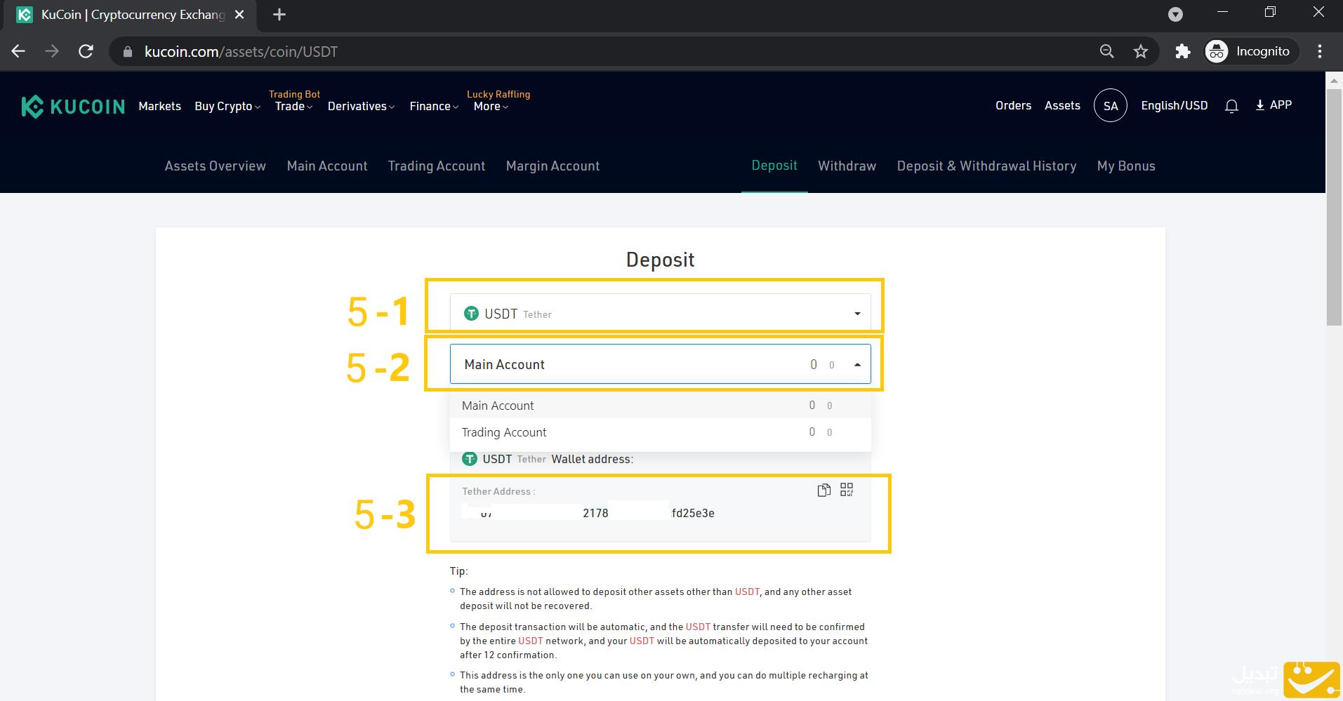Image resolution: width=1343 pixels, height=701 pixels.
Task: Switch to Main Account tab
Action: [x=327, y=166]
